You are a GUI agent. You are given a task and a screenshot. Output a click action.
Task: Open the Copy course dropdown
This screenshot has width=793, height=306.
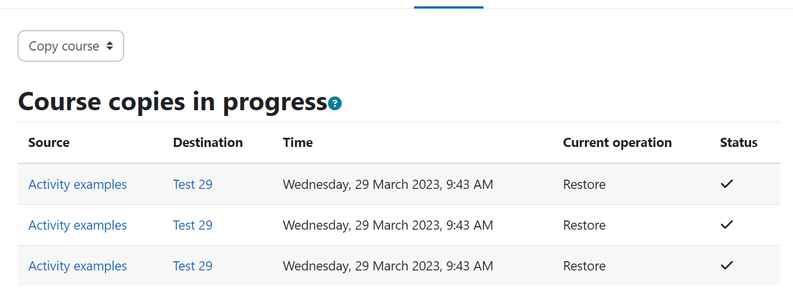71,46
